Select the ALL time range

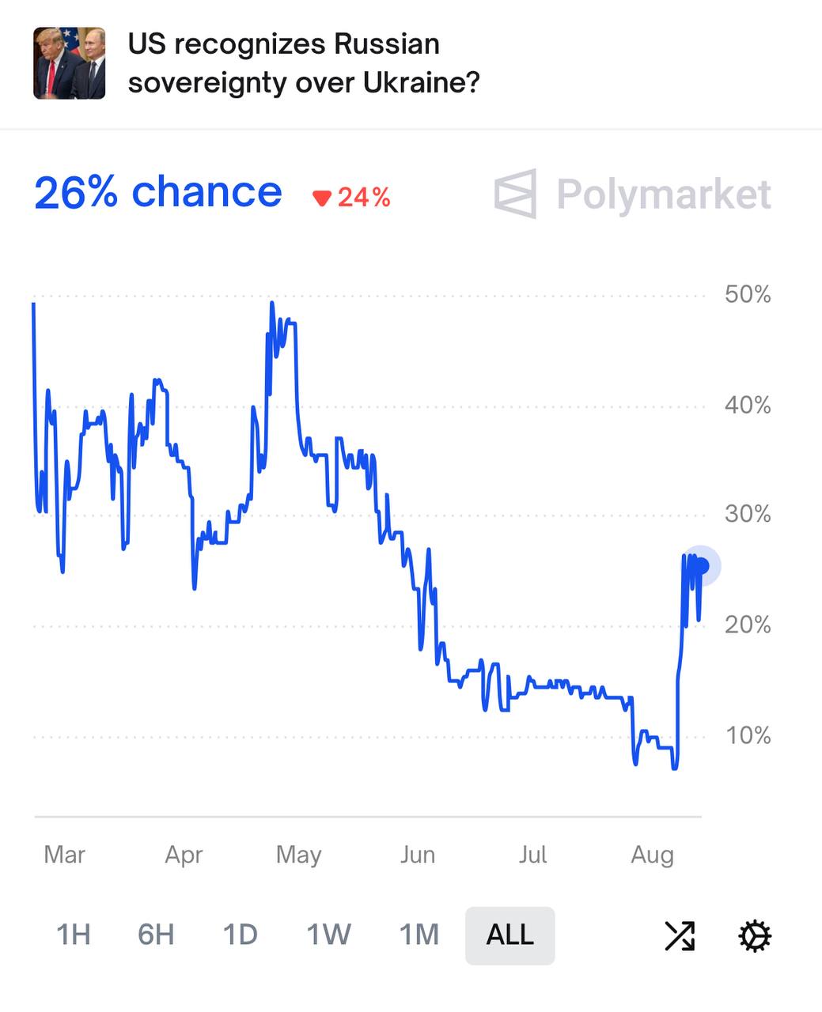tap(509, 935)
